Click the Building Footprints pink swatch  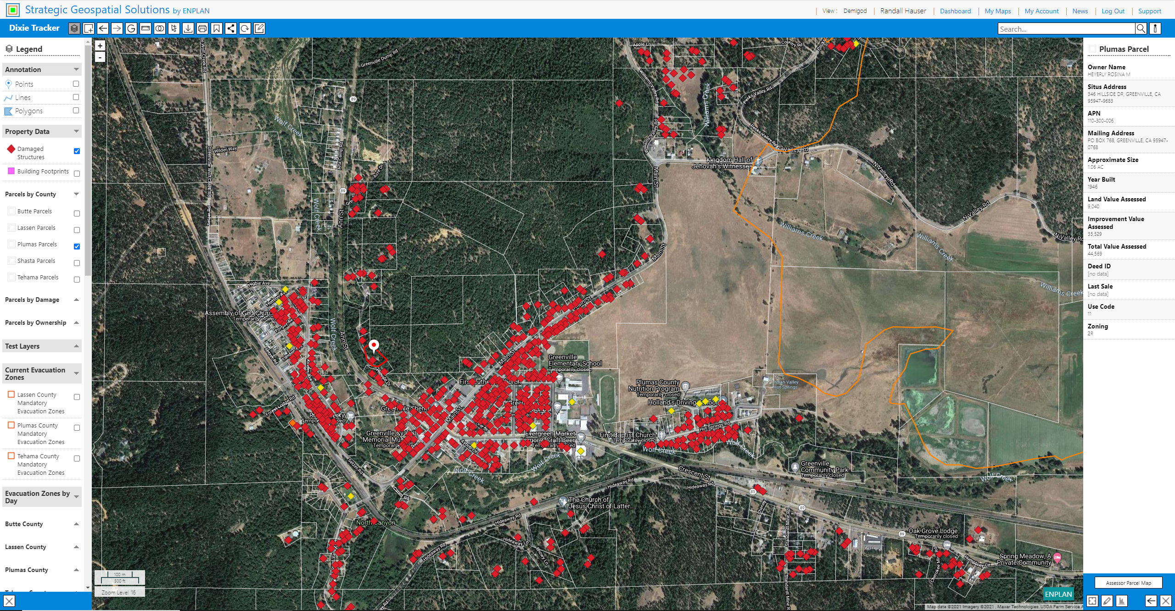tap(11, 171)
